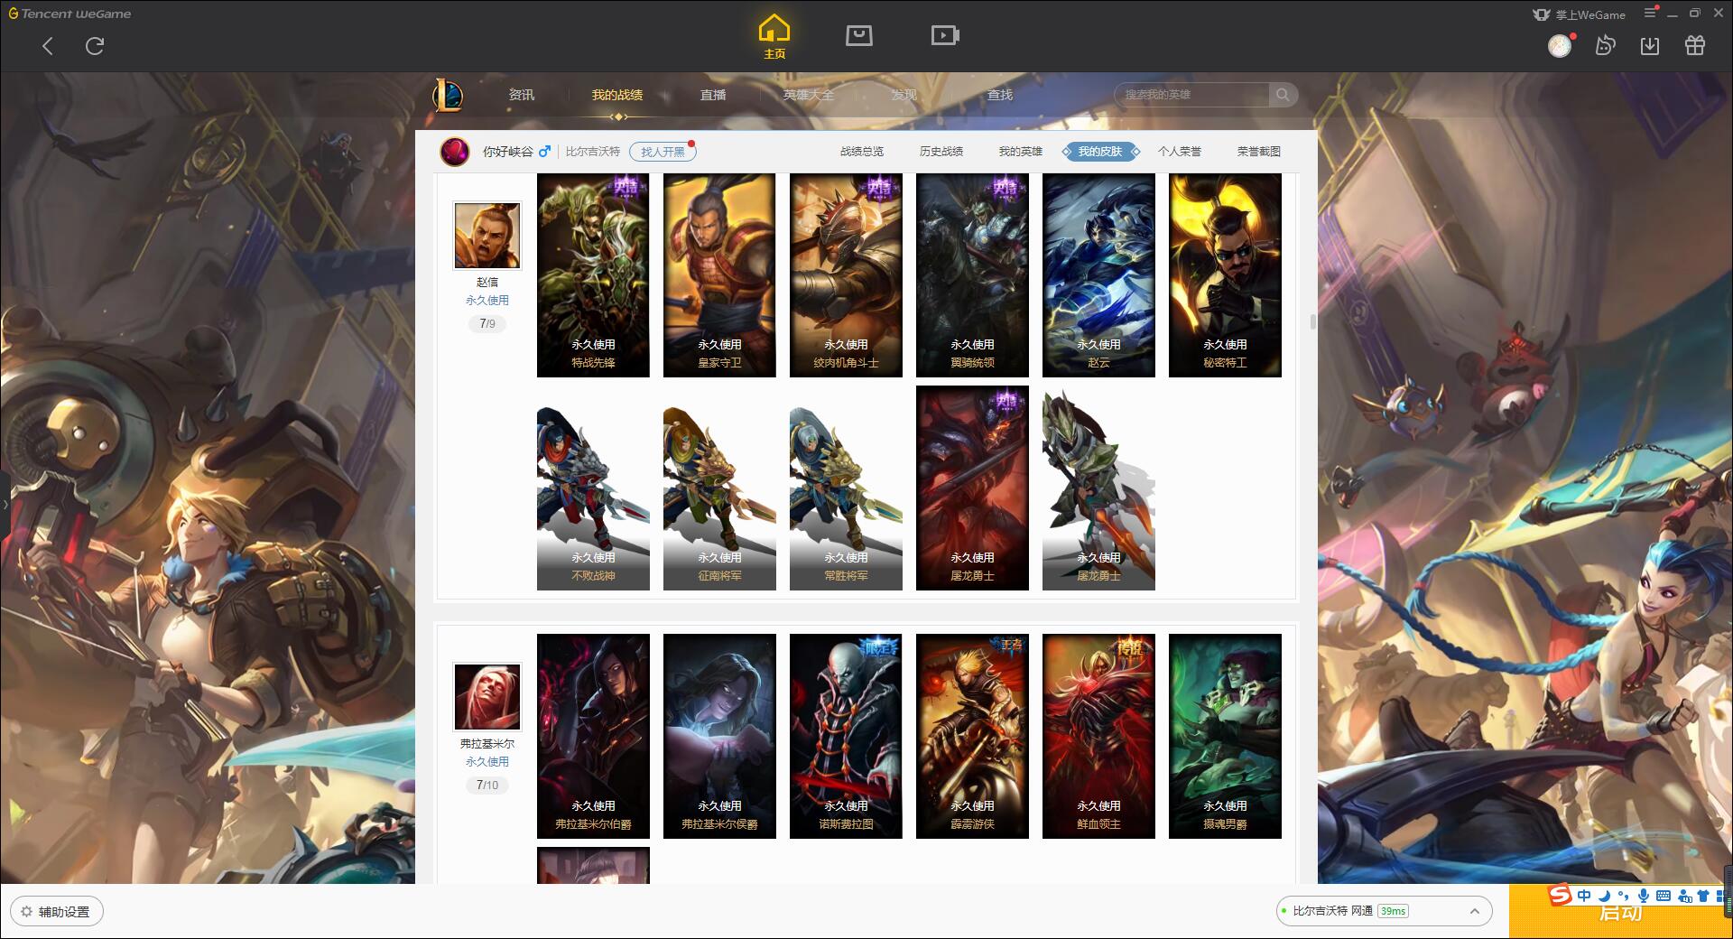Open the 秘密特工 skin card
This screenshot has height=939, width=1733.
[x=1225, y=275]
